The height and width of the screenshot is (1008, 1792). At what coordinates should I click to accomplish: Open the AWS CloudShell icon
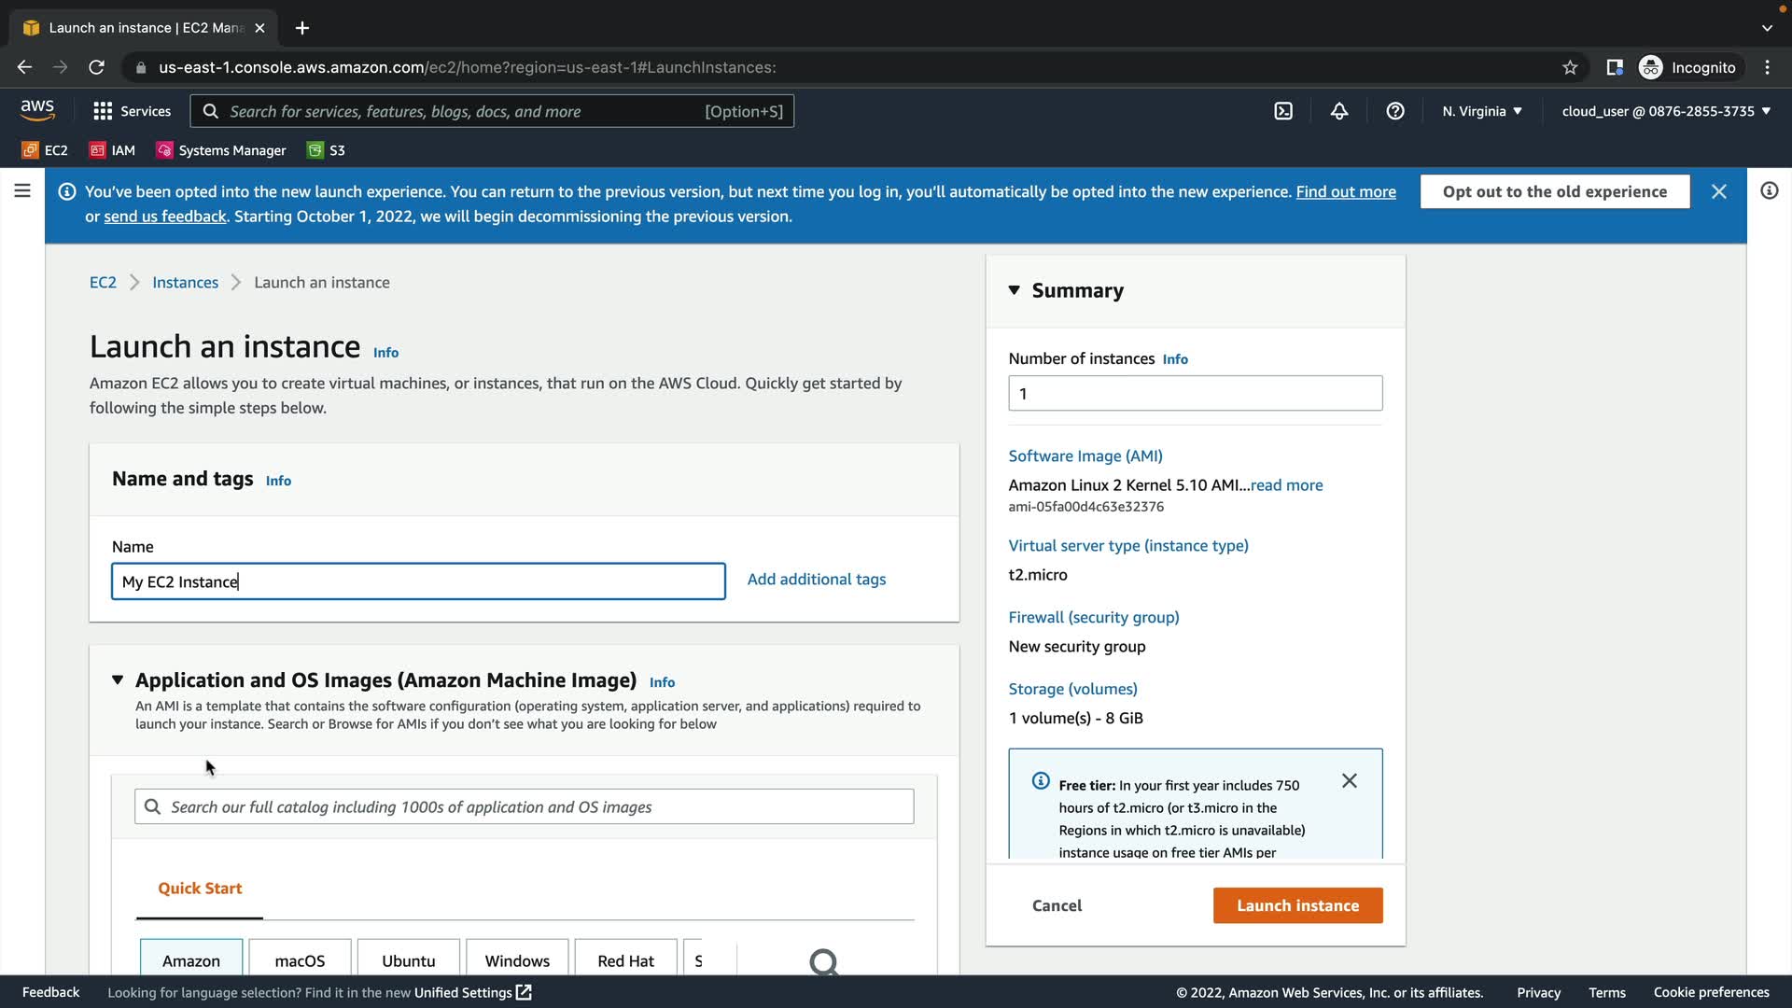tap(1283, 111)
